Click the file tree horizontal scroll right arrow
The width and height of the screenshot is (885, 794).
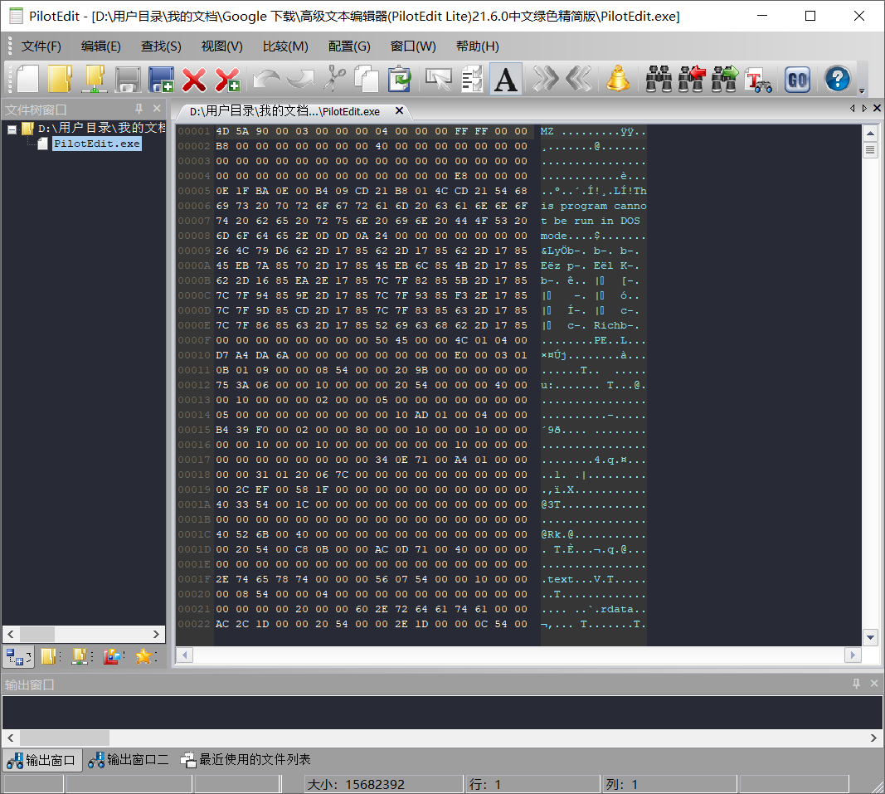[x=156, y=634]
